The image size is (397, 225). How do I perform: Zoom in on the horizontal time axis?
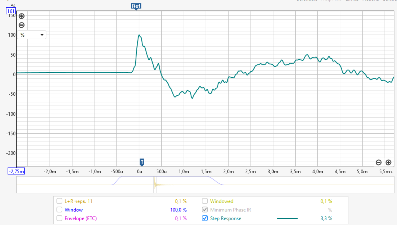(x=388, y=162)
